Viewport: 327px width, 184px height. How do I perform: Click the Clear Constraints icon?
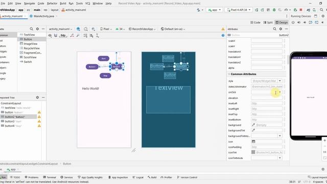point(72,35)
